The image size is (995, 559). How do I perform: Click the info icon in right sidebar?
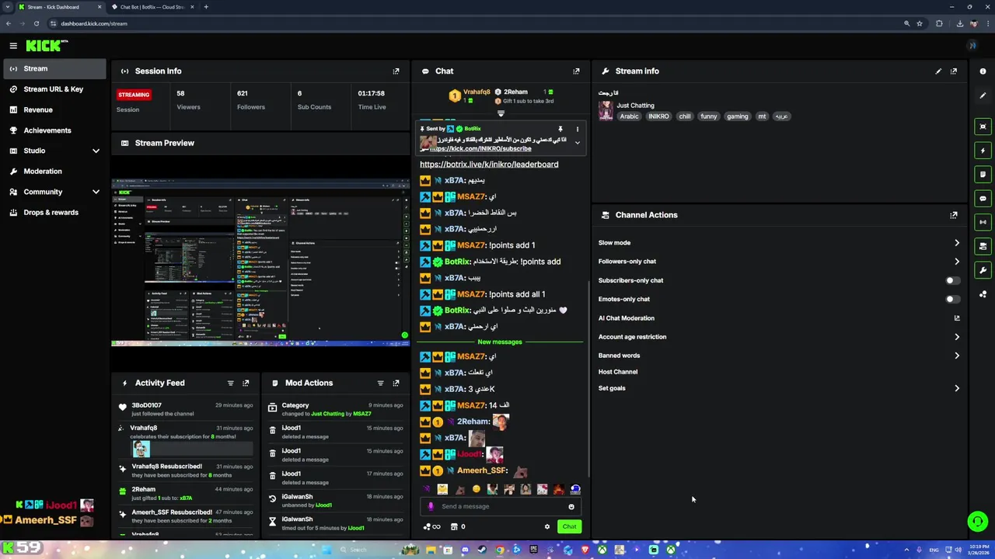(x=983, y=71)
